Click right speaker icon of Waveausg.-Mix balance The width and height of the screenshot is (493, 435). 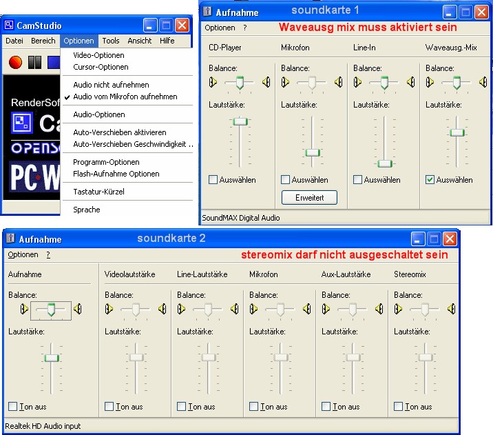click(x=483, y=82)
